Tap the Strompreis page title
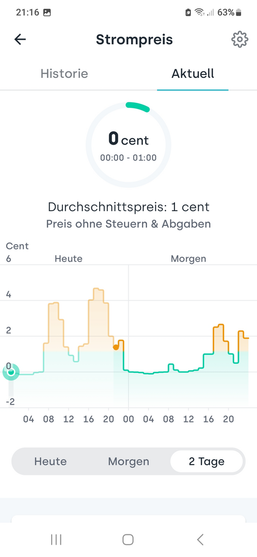The height and width of the screenshot is (557, 257). click(x=134, y=39)
